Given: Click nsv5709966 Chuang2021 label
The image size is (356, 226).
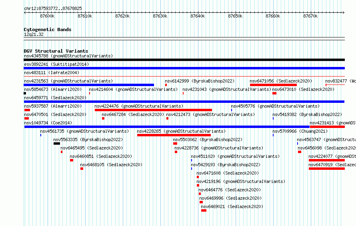Looking at the screenshot, I should (300, 131).
